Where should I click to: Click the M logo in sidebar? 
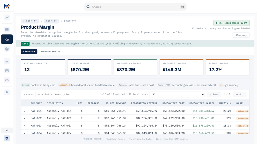click(x=7, y=6)
